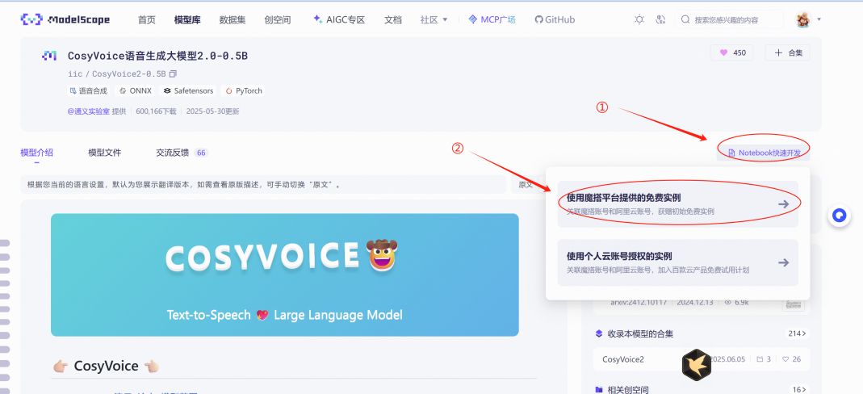
Task: Open the @通义实验室 provider link
Action: point(89,111)
